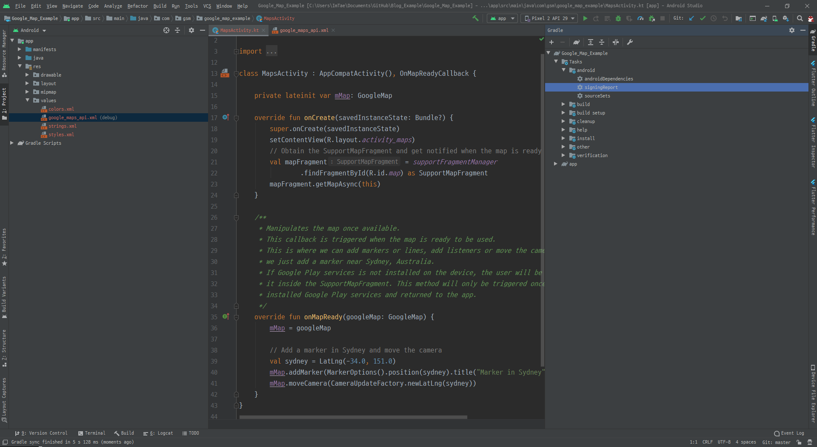The width and height of the screenshot is (817, 447).
Task: Open the profiler gauge icon
Action: 640,18
